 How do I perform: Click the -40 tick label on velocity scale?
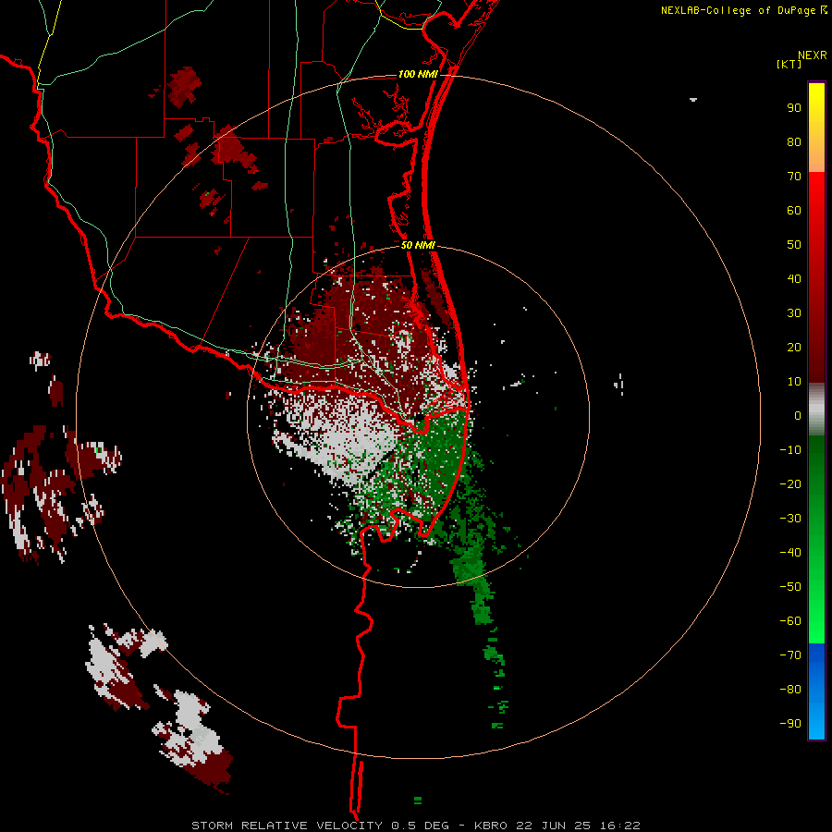click(790, 553)
